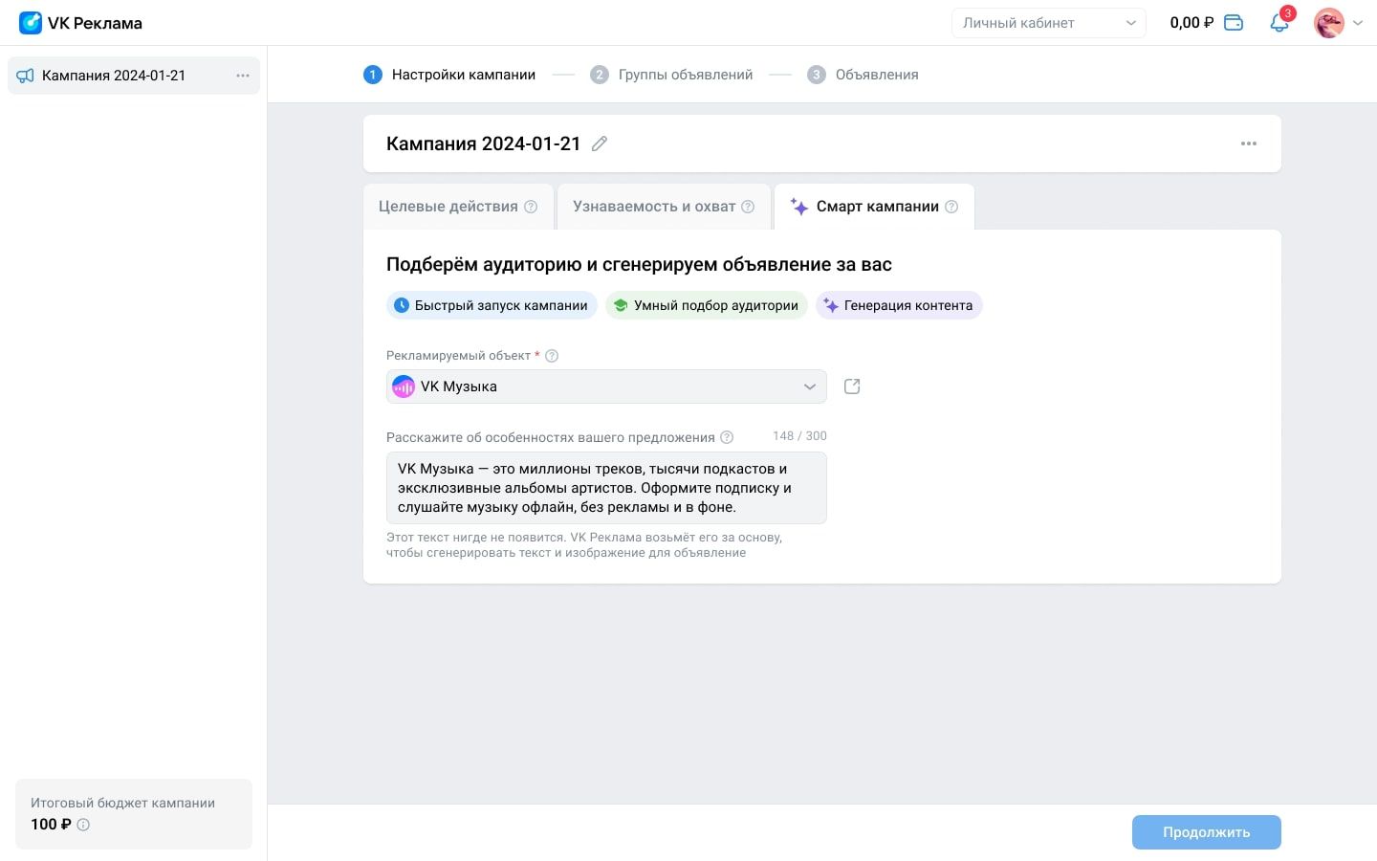Go to step 2 Группы объявлений
Image resolution: width=1377 pixels, height=861 pixels.
point(672,75)
